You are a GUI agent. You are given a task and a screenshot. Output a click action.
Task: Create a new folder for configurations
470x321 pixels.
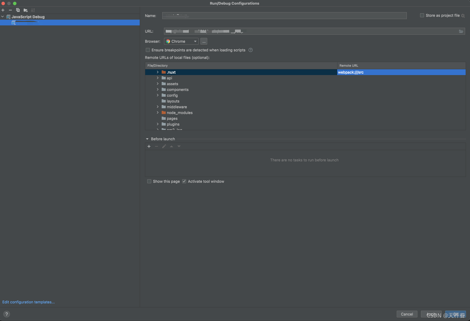click(x=26, y=10)
